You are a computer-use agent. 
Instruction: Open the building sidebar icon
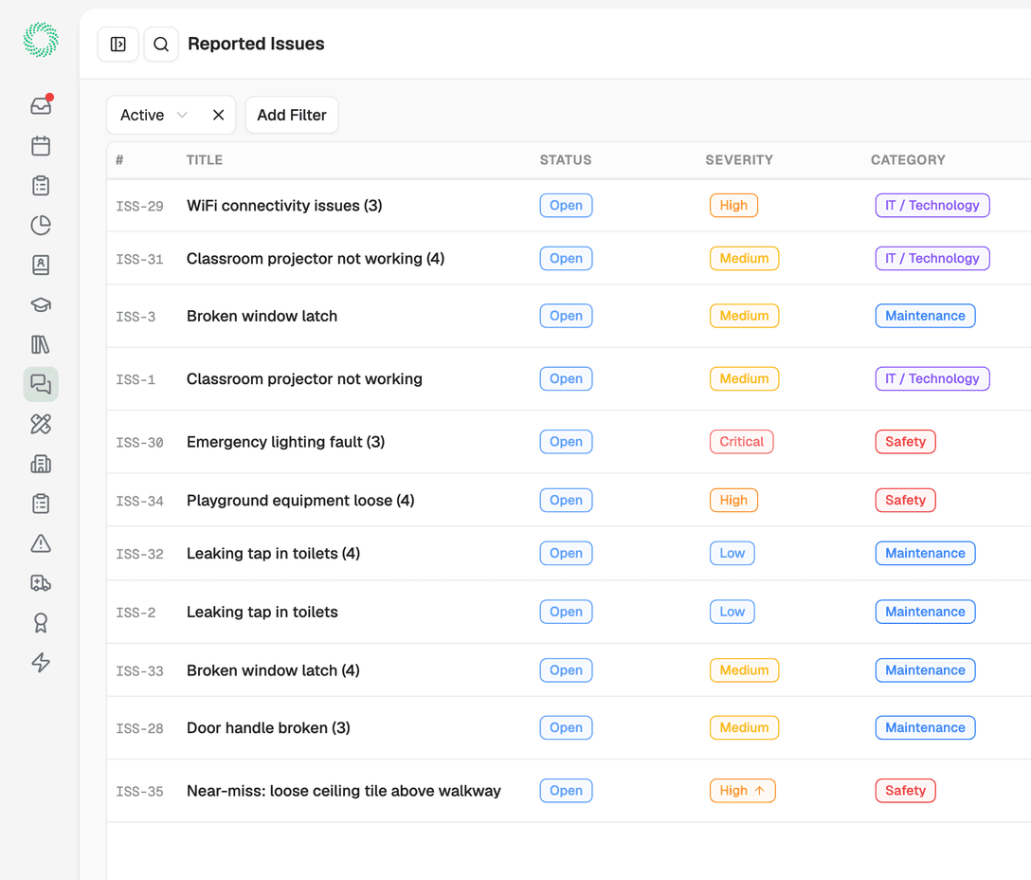(41, 464)
